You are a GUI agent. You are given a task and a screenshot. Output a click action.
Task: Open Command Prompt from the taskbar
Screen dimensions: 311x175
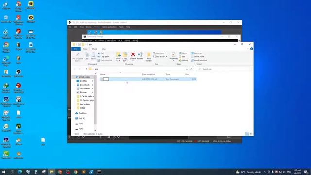[x=99, y=172]
